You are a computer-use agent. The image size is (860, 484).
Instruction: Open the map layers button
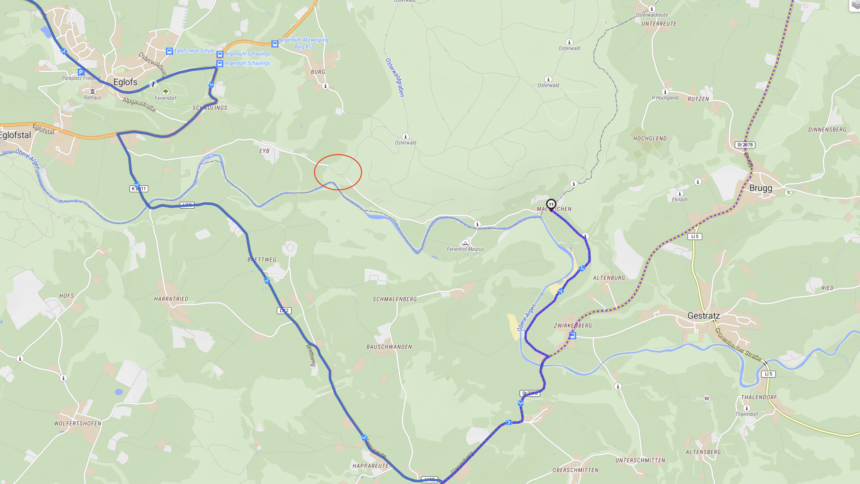coord(855,6)
